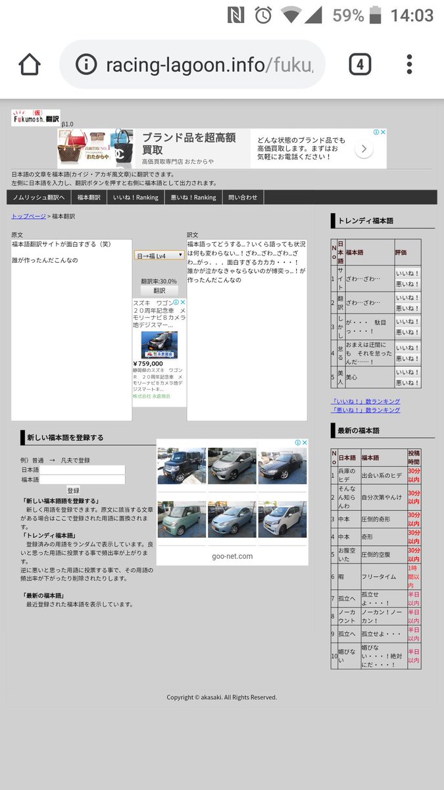Click the 日本語 input field in registration form
This screenshot has width=444, height=790.
[83, 469]
